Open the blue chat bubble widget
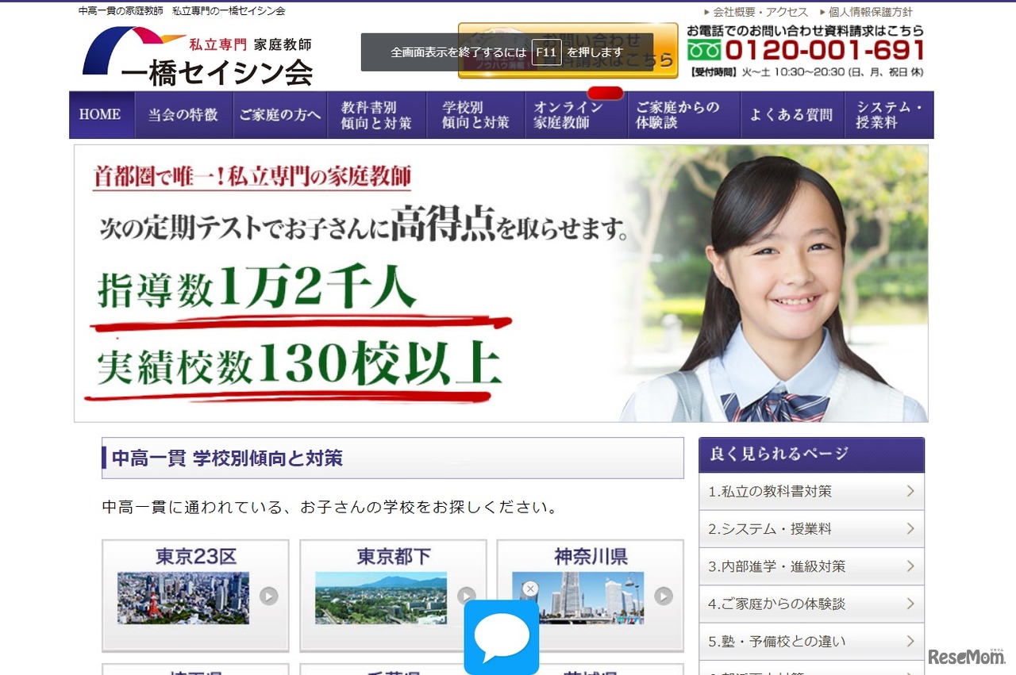 [x=502, y=637]
